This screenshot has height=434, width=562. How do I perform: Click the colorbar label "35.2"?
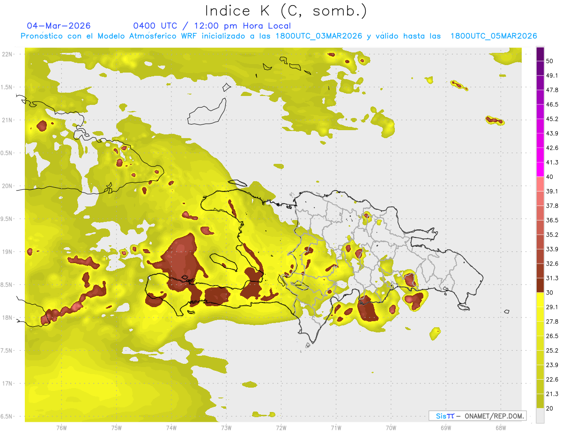pyautogui.click(x=552, y=235)
